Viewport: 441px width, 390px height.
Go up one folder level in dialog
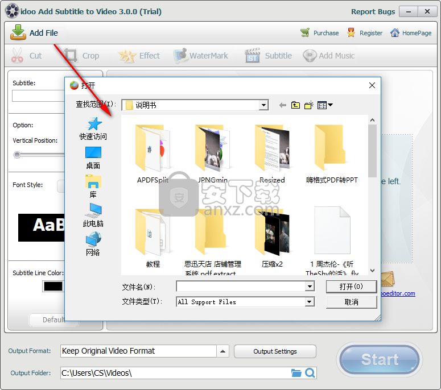coord(295,105)
